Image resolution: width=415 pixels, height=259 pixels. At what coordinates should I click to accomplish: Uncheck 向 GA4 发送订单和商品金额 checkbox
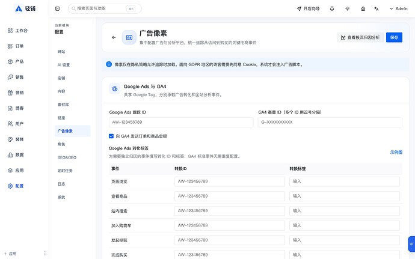coord(111,136)
